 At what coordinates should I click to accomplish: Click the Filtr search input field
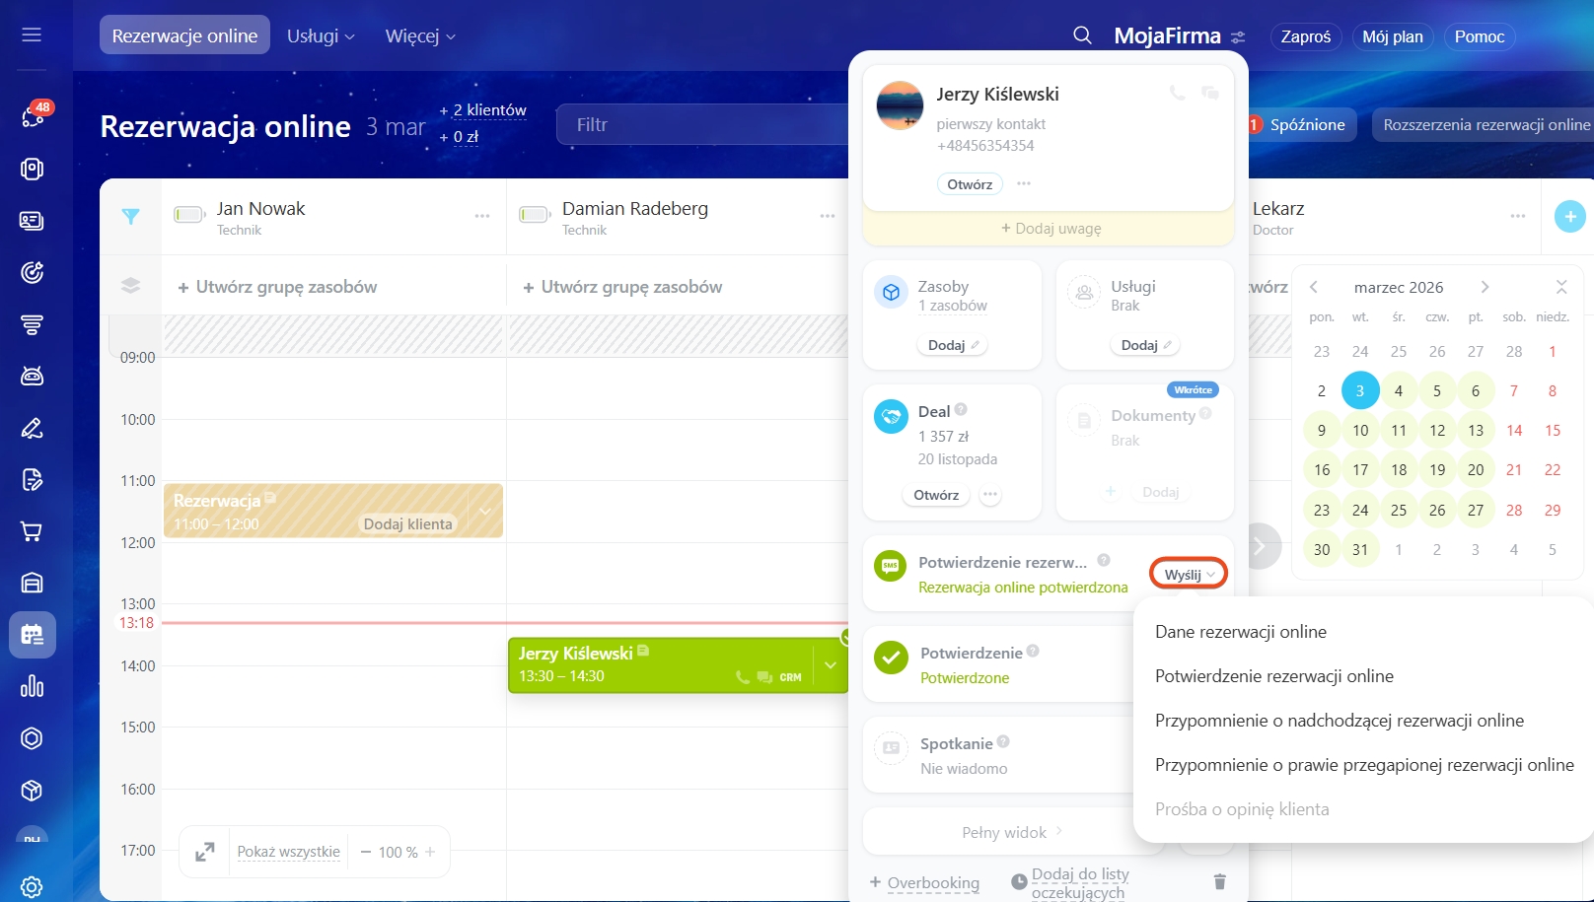click(700, 125)
